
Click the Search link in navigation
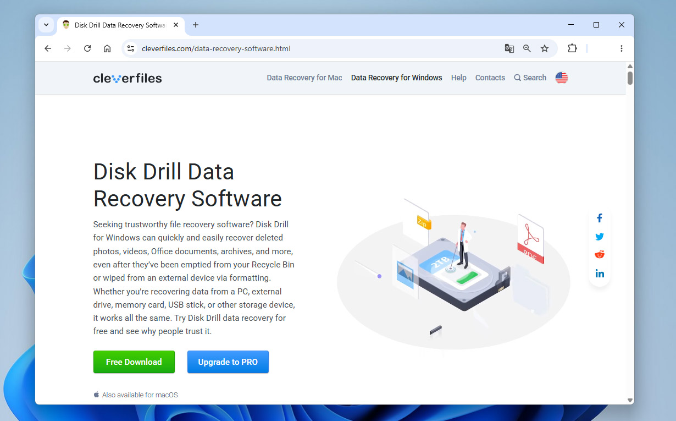click(x=530, y=78)
